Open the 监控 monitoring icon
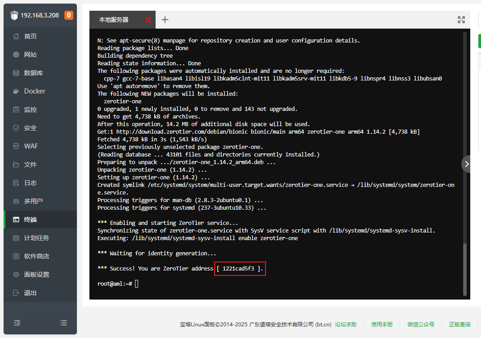The image size is (481, 338). tap(16, 110)
